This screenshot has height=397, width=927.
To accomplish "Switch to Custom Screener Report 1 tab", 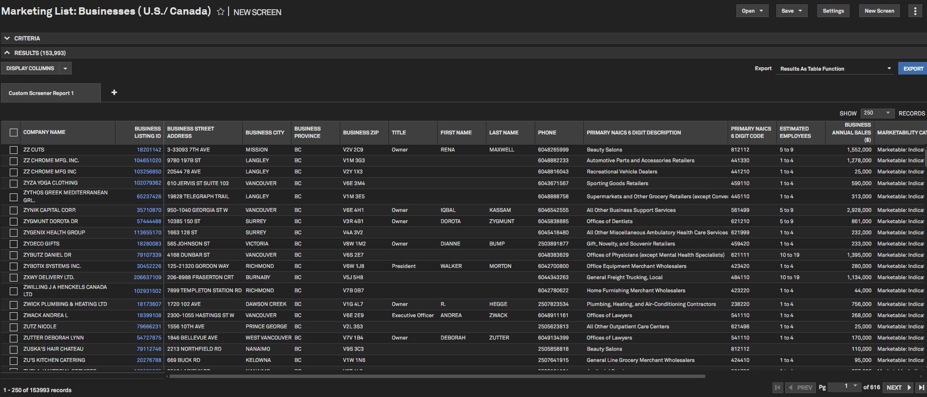I will click(x=41, y=93).
